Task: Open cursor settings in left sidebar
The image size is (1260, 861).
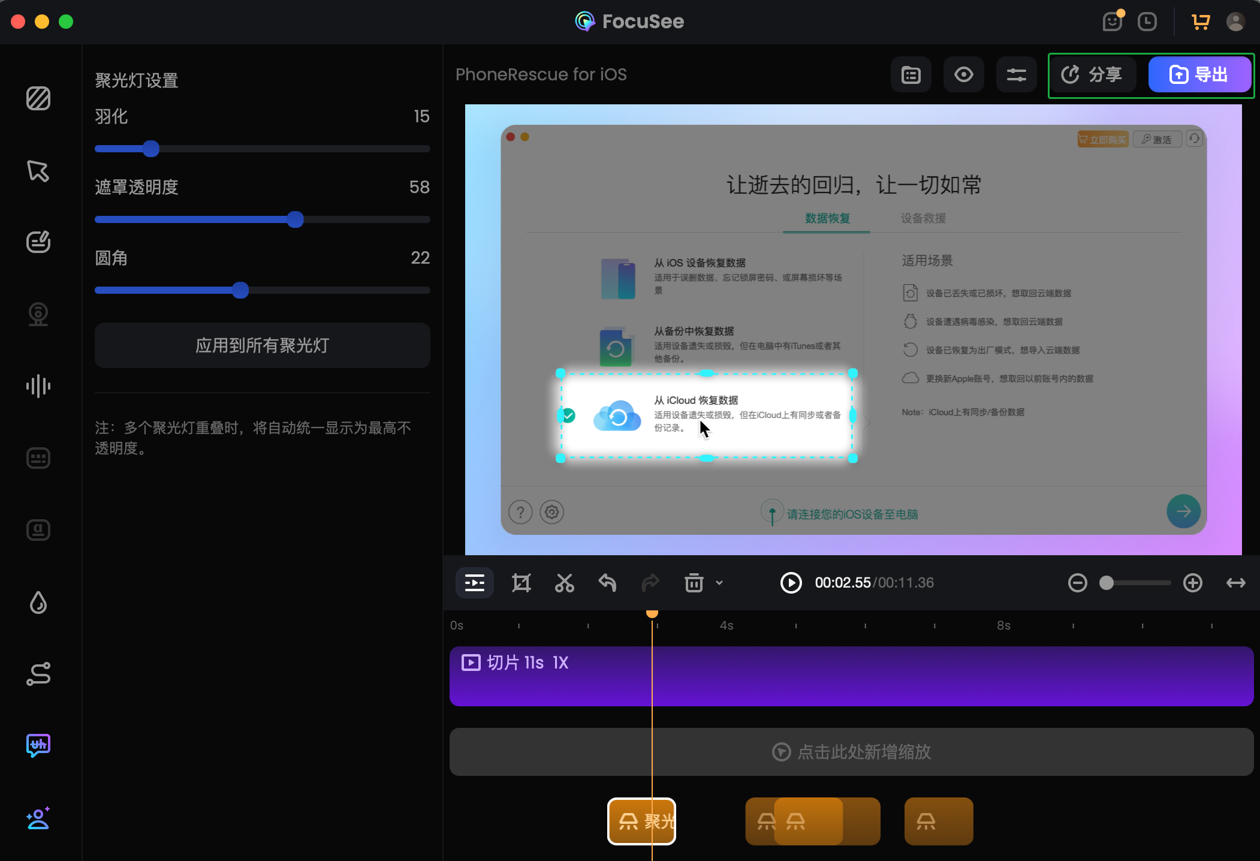Action: 38,171
